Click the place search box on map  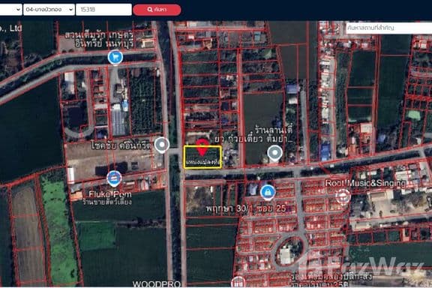388,28
